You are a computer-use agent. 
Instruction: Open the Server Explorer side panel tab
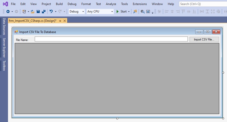4,48
